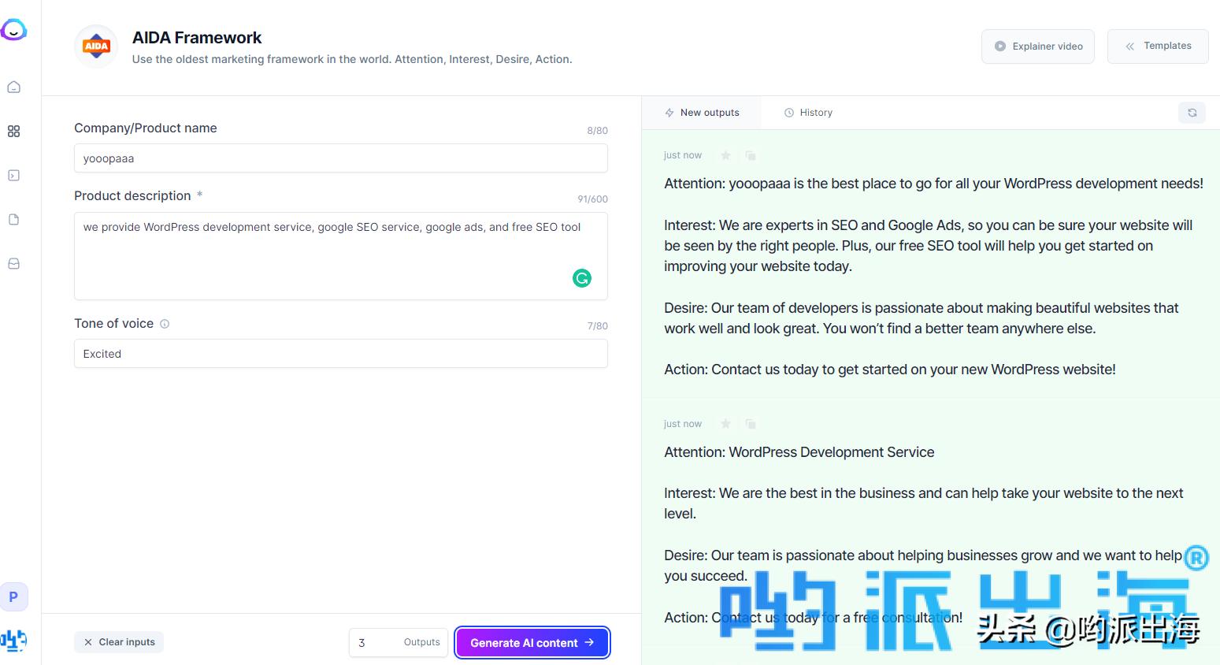This screenshot has width=1220, height=665.
Task: Open the recipes sidebar icon
Action: [14, 176]
